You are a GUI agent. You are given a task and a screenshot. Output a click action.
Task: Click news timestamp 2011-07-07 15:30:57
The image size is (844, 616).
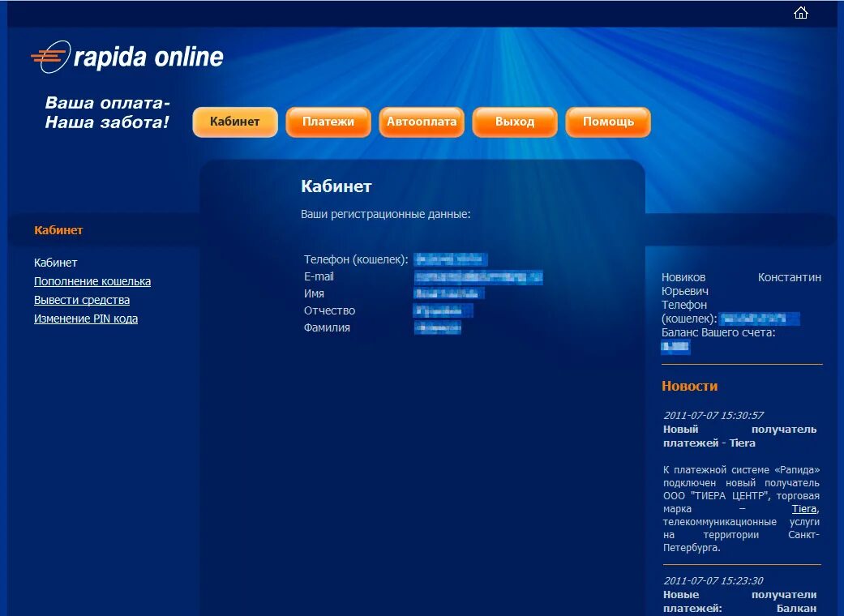pyautogui.click(x=713, y=415)
